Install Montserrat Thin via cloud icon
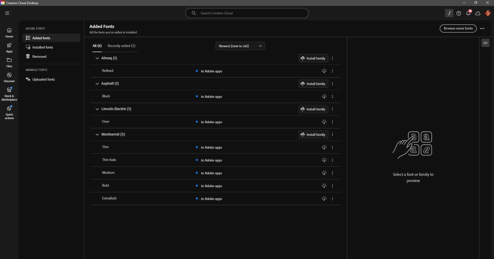494x259 pixels. (324, 147)
